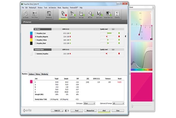This screenshot has width=176, height=118.
Task: Open the Edit menu
Action: tap(26, 8)
